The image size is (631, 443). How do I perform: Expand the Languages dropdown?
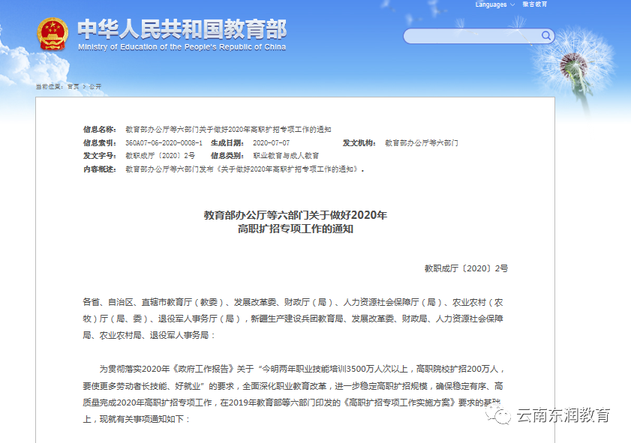point(490,4)
